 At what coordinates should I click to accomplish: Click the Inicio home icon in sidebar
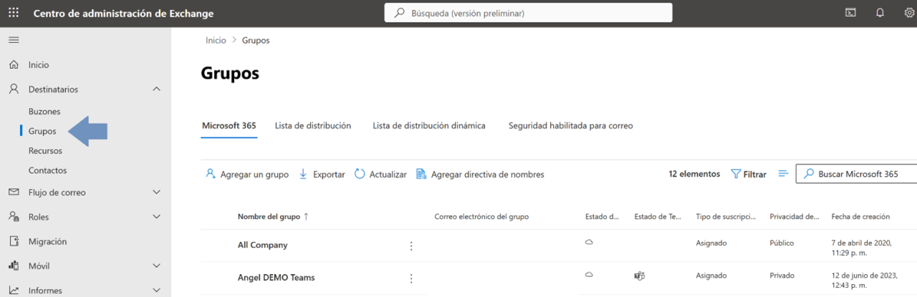[x=14, y=65]
